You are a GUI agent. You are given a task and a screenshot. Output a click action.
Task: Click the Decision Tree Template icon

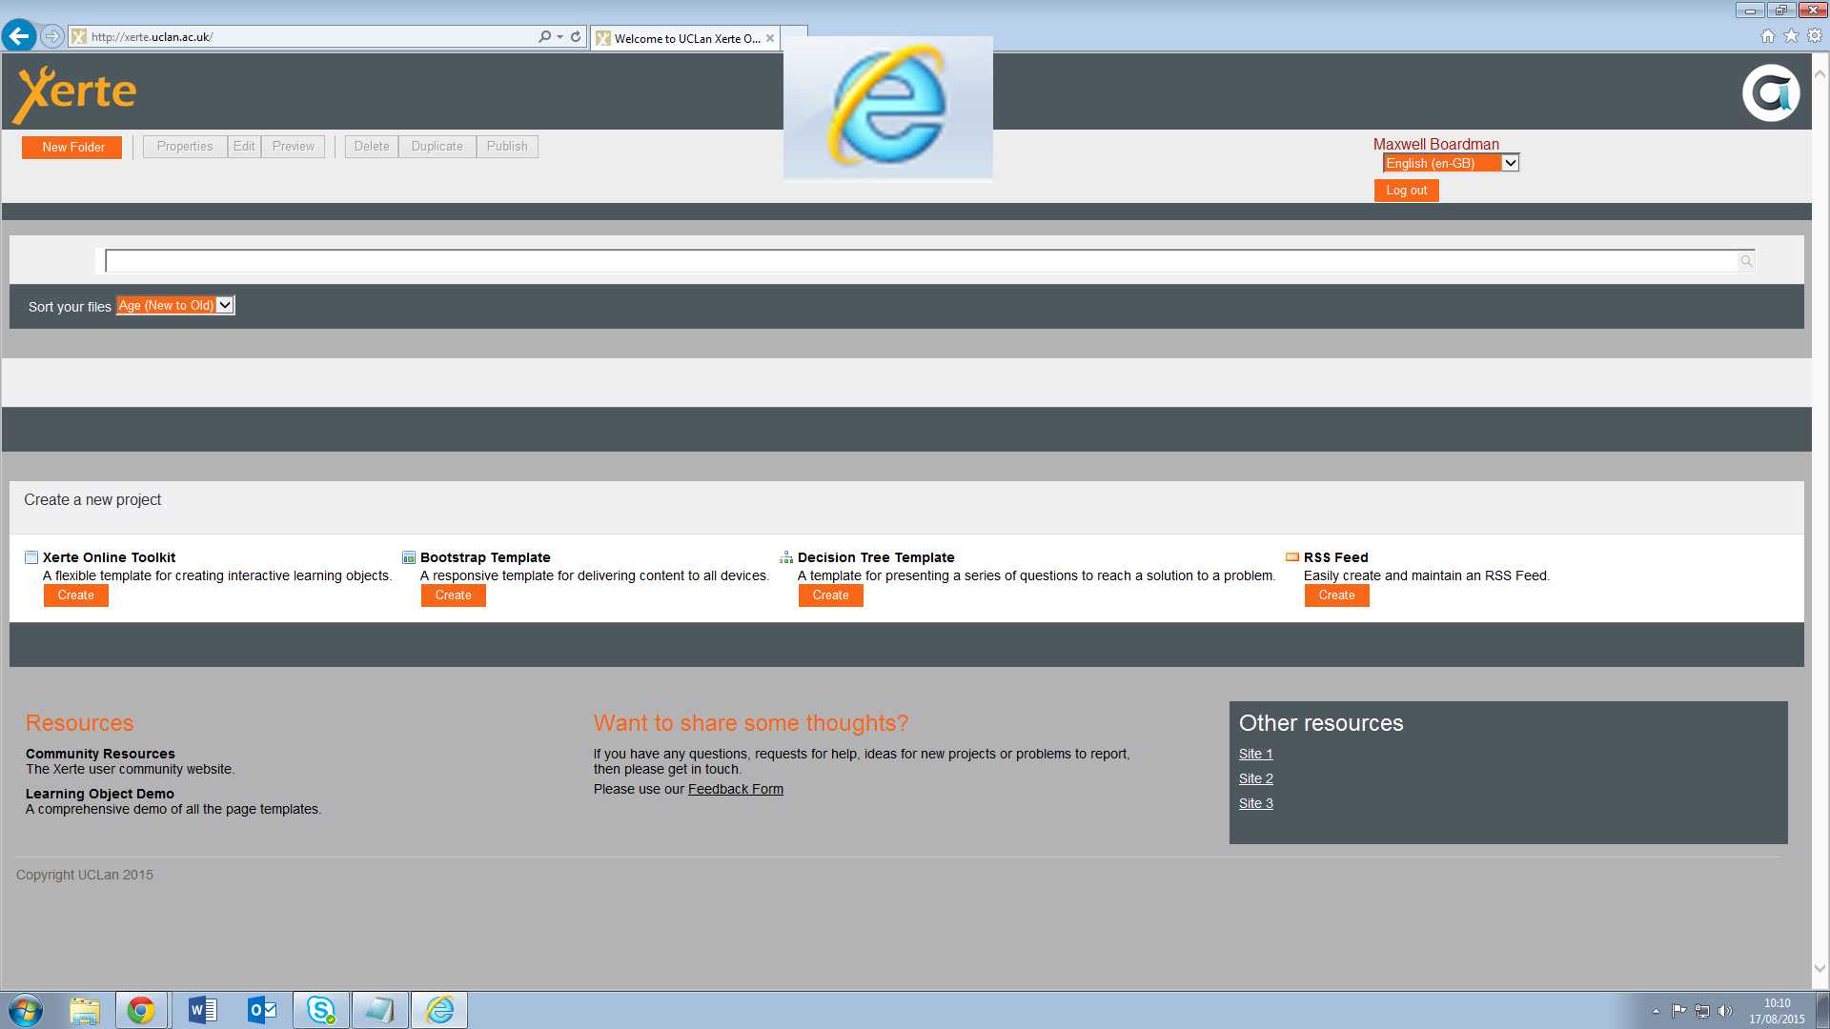[x=786, y=557]
